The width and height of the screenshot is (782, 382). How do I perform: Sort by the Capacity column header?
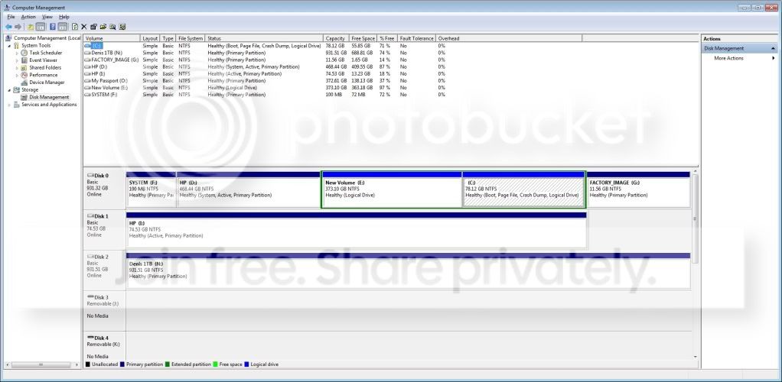point(336,38)
